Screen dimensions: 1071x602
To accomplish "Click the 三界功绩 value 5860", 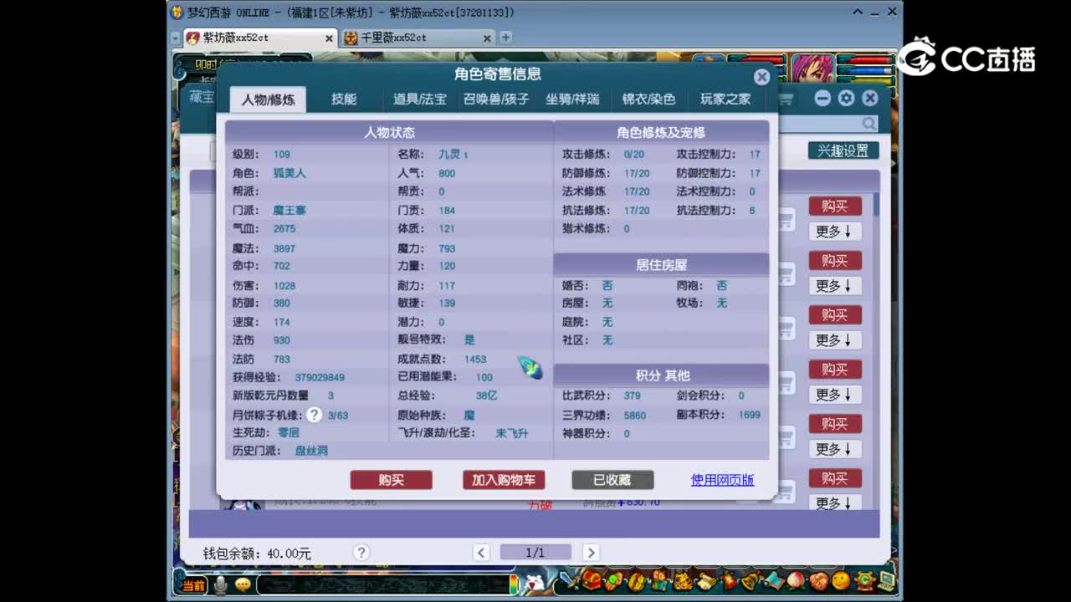I will pos(635,415).
